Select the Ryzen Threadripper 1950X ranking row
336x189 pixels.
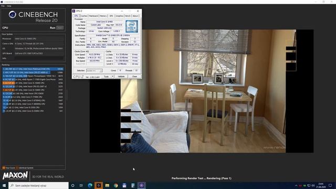[x=33, y=76]
